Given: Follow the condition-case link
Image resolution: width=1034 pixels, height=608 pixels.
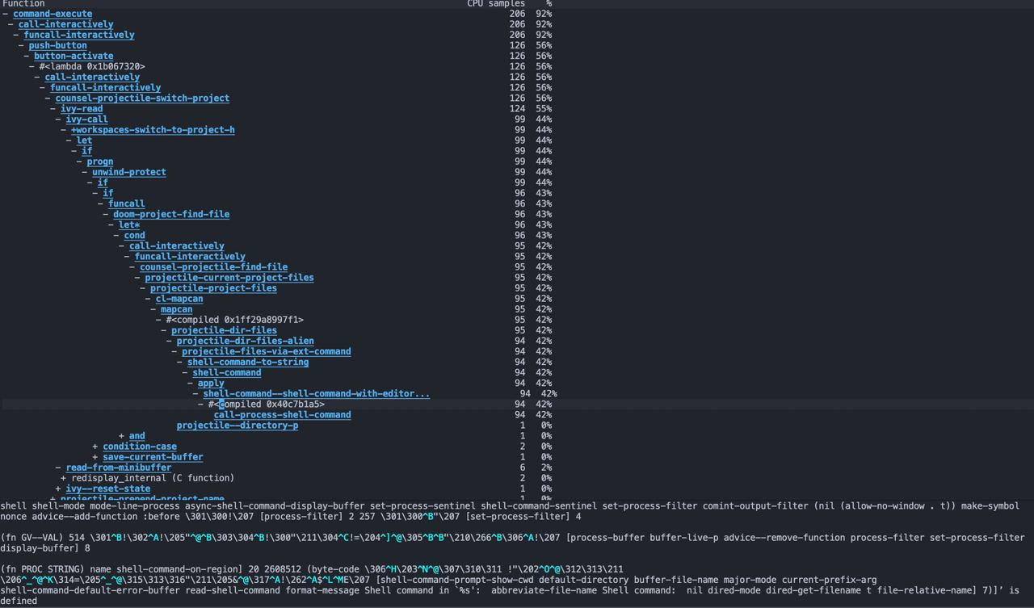Looking at the screenshot, I should point(140,446).
